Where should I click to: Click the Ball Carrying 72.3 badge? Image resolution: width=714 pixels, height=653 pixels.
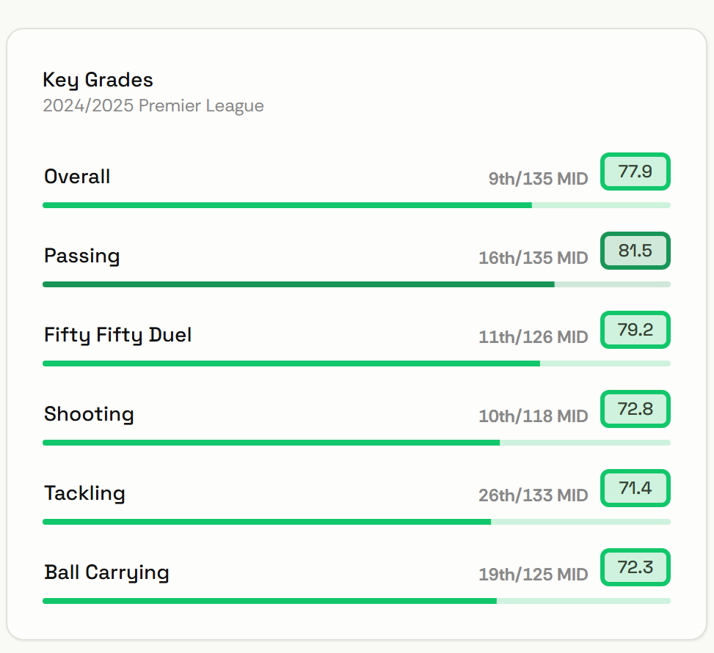tap(635, 567)
